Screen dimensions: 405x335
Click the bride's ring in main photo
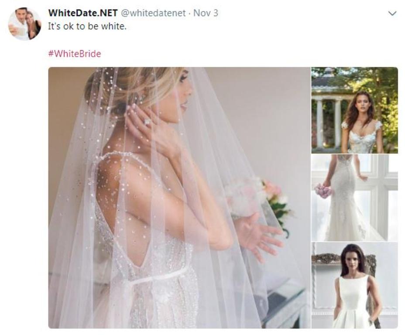[148, 122]
